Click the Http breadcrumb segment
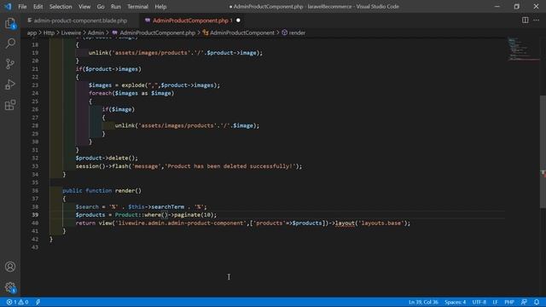The image size is (546, 307). tap(49, 32)
